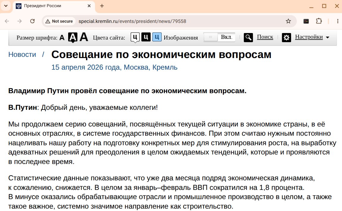The height and width of the screenshot is (211, 342).
Task: Go to the Новости breadcrumb link
Action: (x=22, y=54)
